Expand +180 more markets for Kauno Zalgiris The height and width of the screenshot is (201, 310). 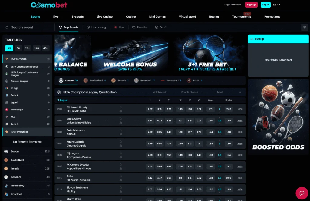240,143
